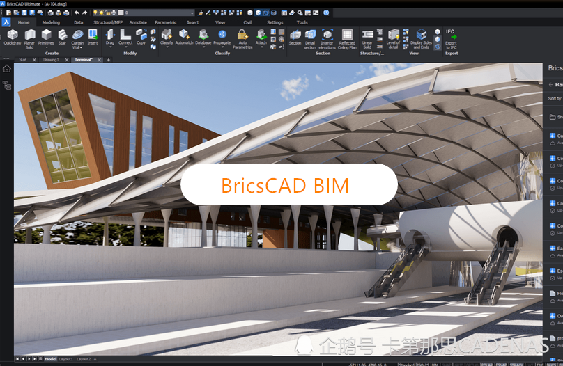Click the coordinates readout in status bar
The width and height of the screenshot is (563, 366).
[x=367, y=364]
